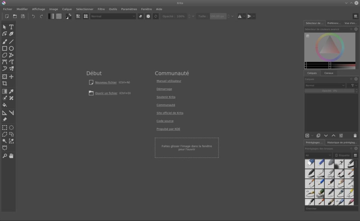The width and height of the screenshot is (360, 221).
Task: Select the Text tool
Action: pos(11,27)
